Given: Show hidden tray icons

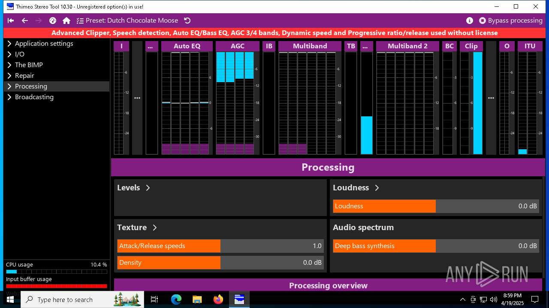Looking at the screenshot, I should (462, 299).
